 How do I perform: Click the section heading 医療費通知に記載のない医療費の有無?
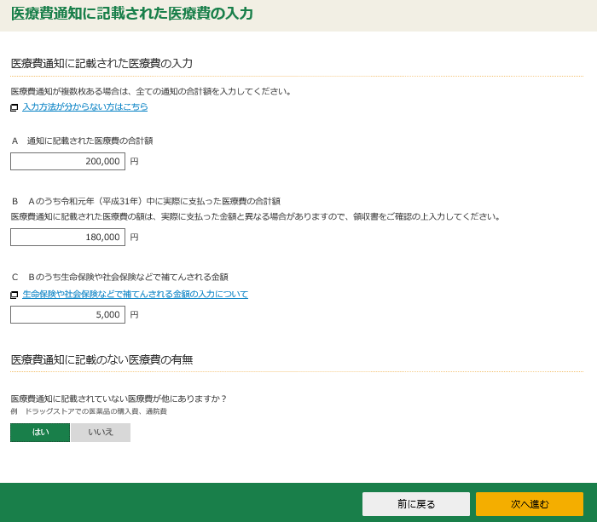point(102,359)
